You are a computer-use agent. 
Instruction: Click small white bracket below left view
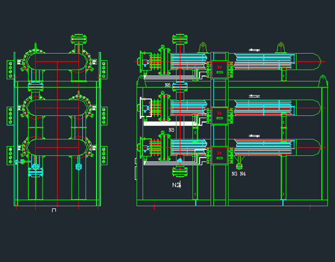(54, 210)
